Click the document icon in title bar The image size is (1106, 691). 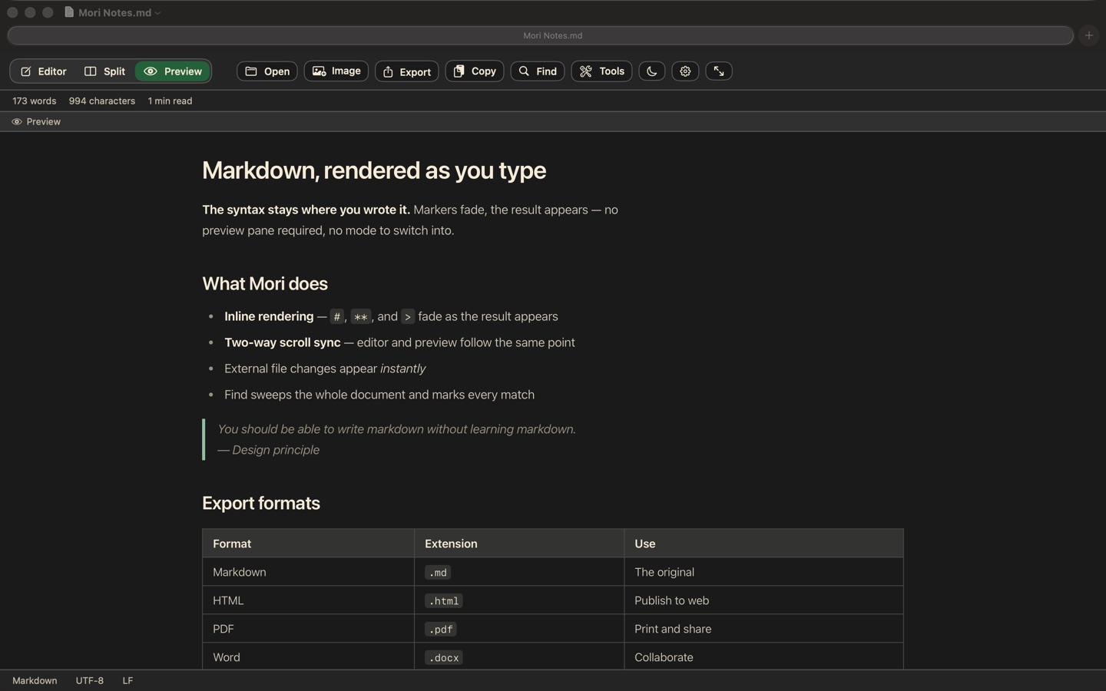69,12
